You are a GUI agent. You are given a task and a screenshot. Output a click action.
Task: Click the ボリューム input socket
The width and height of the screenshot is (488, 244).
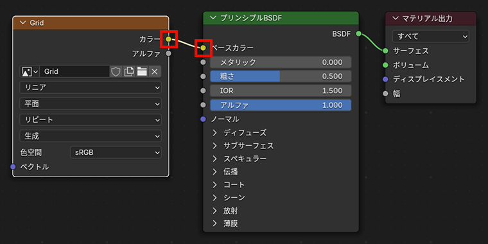(386, 65)
